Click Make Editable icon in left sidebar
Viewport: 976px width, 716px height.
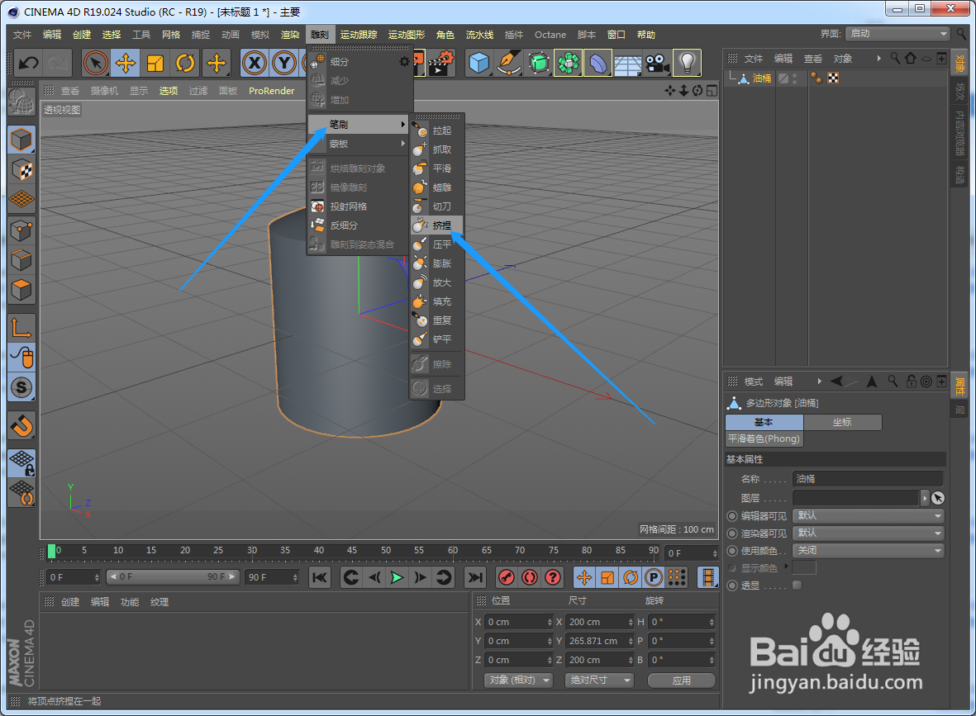tap(21, 102)
